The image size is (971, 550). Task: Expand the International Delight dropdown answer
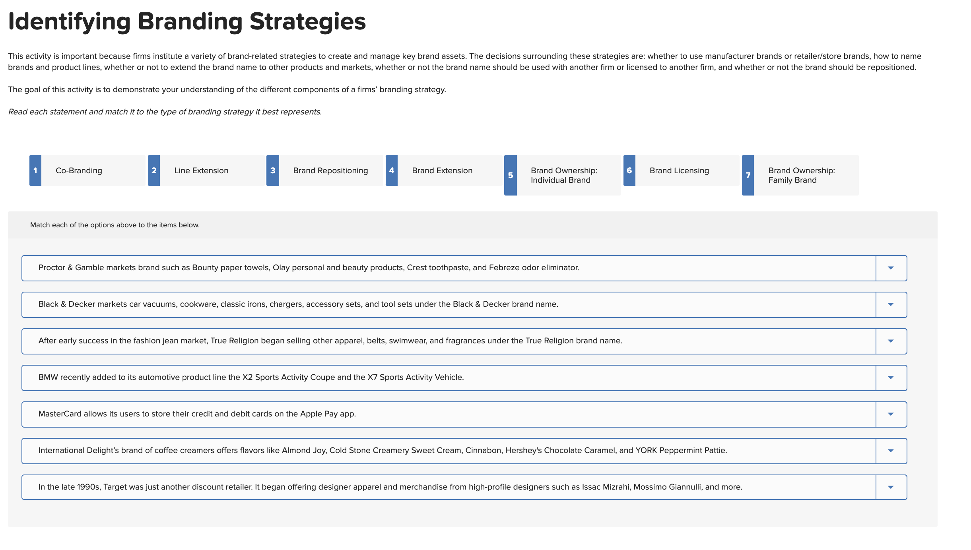(x=891, y=450)
